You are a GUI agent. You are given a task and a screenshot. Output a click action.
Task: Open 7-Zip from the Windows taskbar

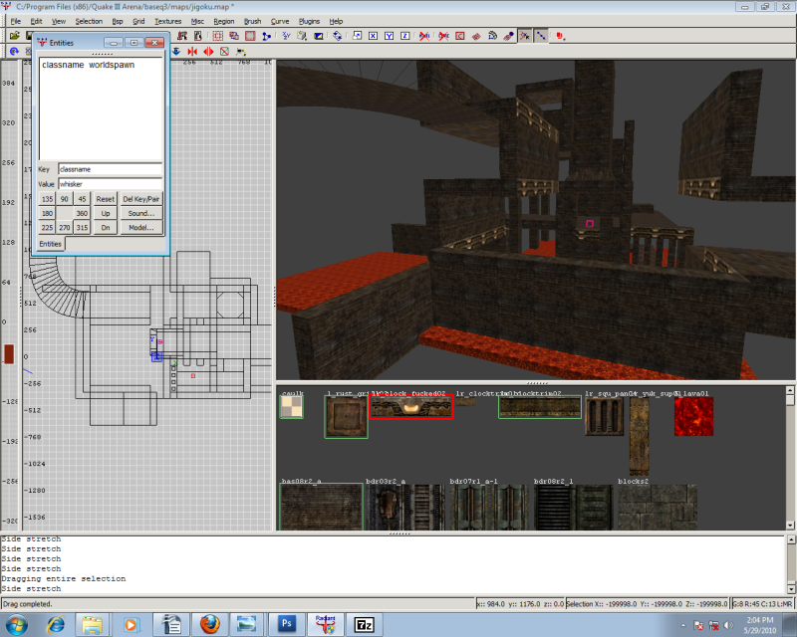(x=365, y=624)
